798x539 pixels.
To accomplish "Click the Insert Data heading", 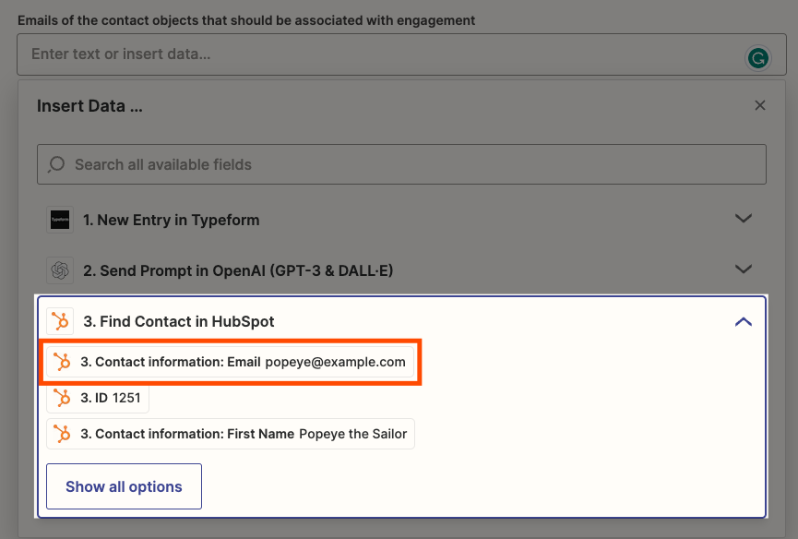I will pos(89,106).
